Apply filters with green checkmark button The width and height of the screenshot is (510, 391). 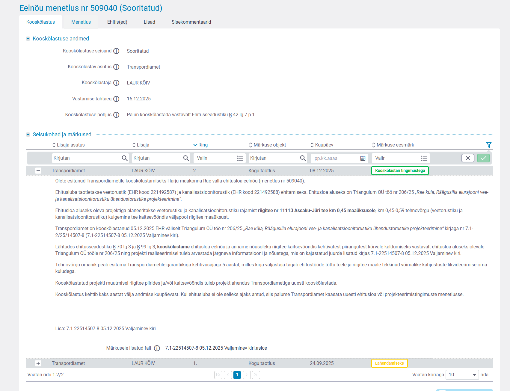[483, 158]
